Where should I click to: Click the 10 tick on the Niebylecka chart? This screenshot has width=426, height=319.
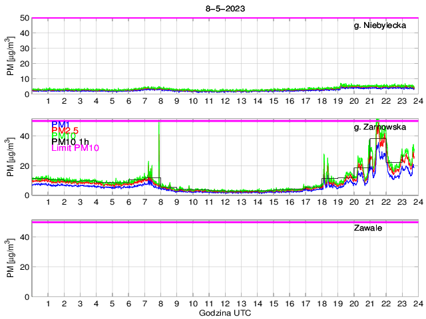pos(23,79)
